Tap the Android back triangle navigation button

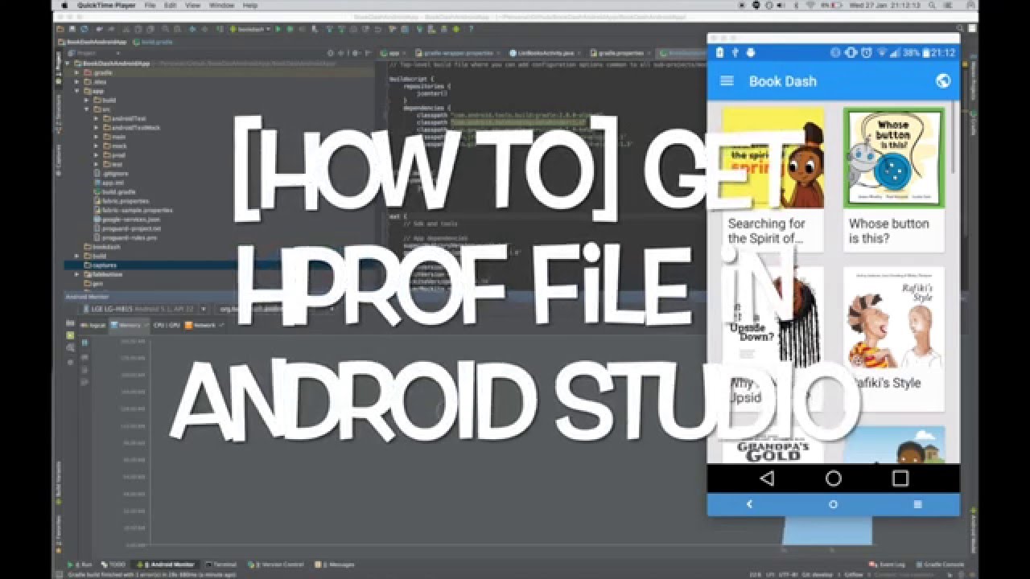click(x=767, y=478)
